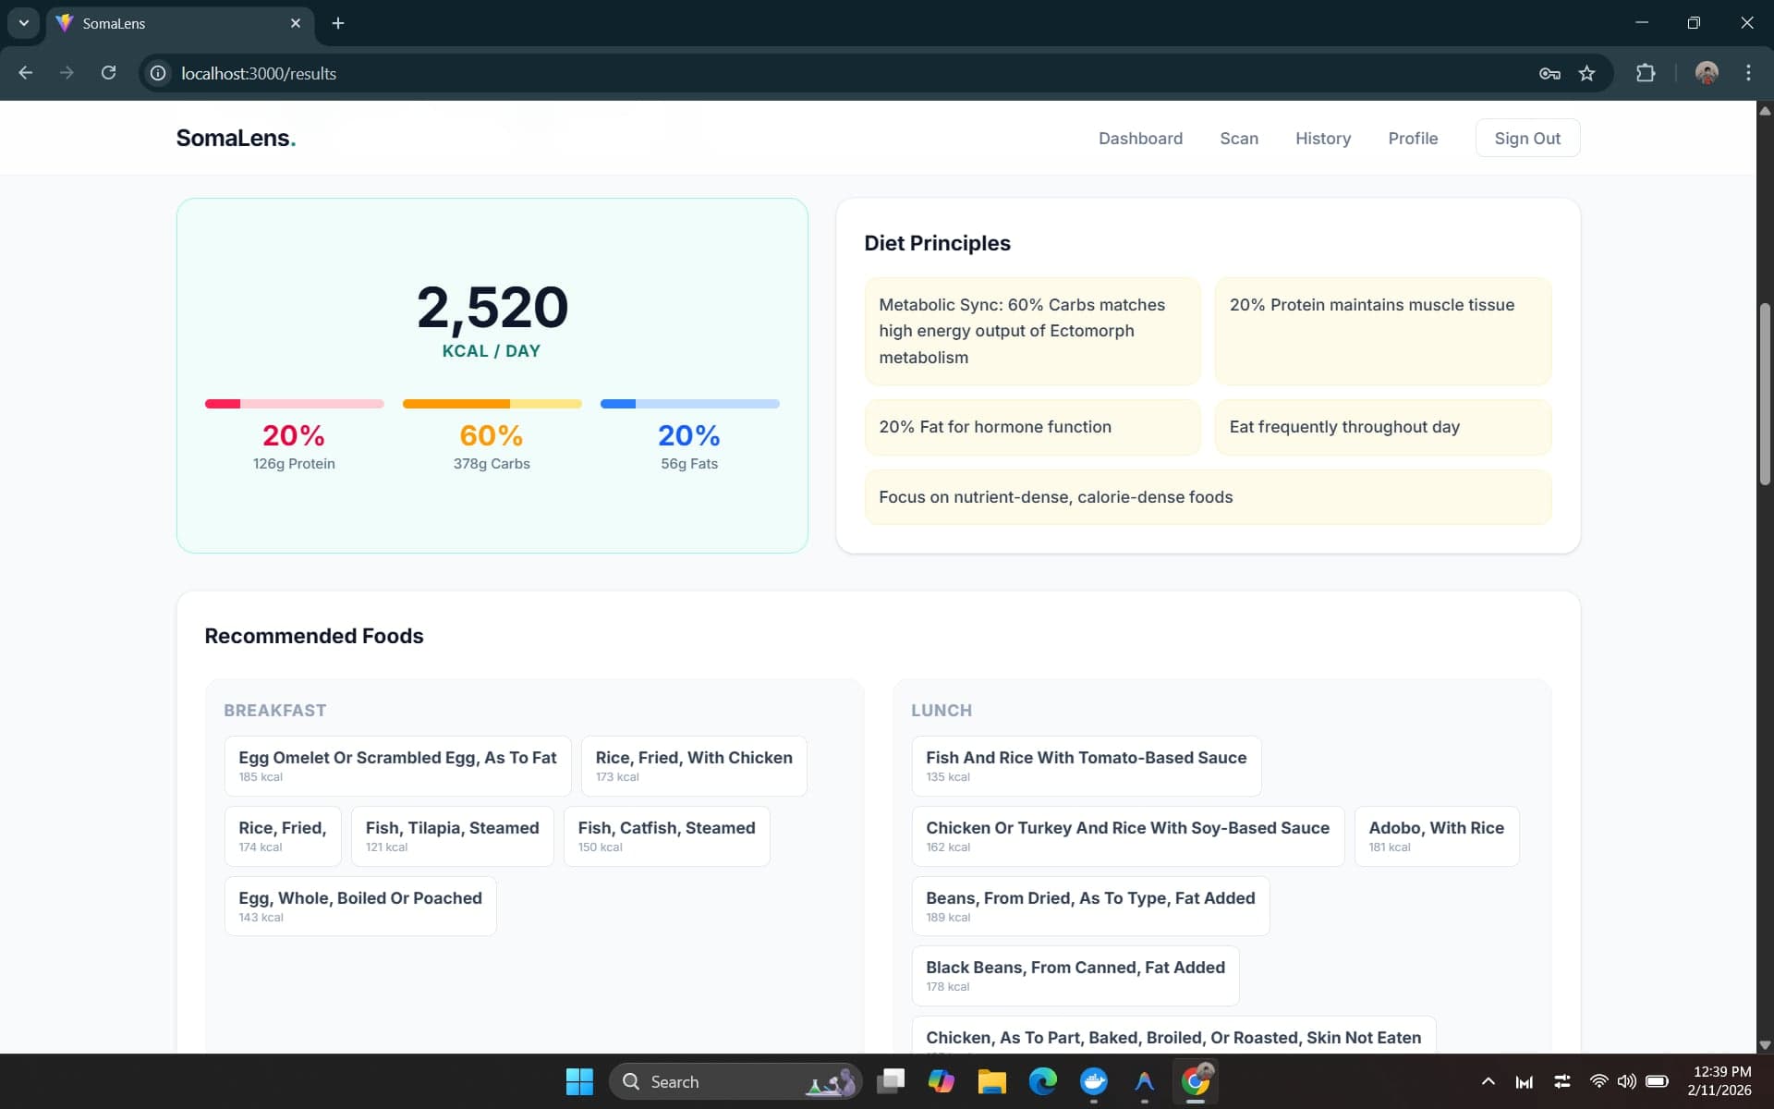
Task: Go to the Dashboard nav link
Action: pyautogui.click(x=1140, y=139)
